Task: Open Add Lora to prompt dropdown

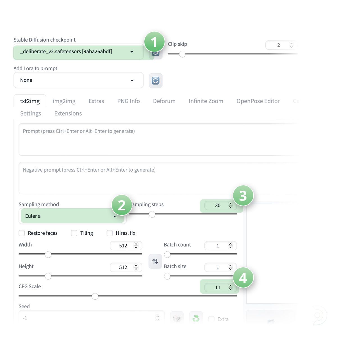Action: click(x=78, y=80)
